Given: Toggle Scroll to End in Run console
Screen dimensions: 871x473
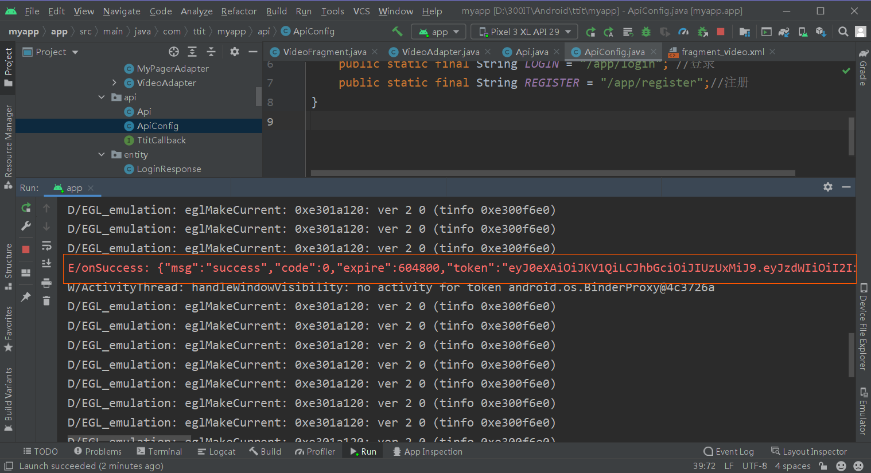Looking at the screenshot, I should tap(46, 264).
